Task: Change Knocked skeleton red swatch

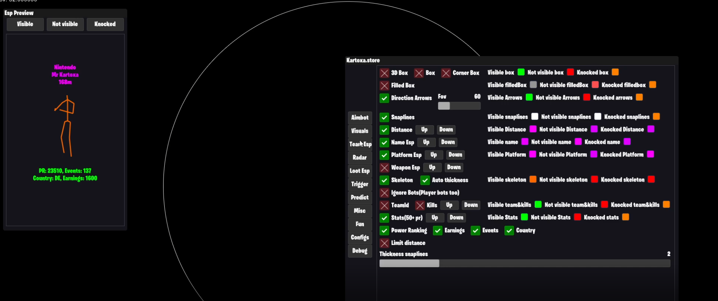Action: pyautogui.click(x=651, y=179)
